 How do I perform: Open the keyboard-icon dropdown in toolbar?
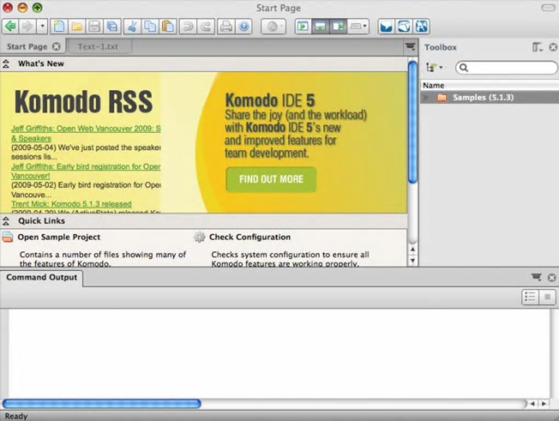pyautogui.click(x=358, y=26)
